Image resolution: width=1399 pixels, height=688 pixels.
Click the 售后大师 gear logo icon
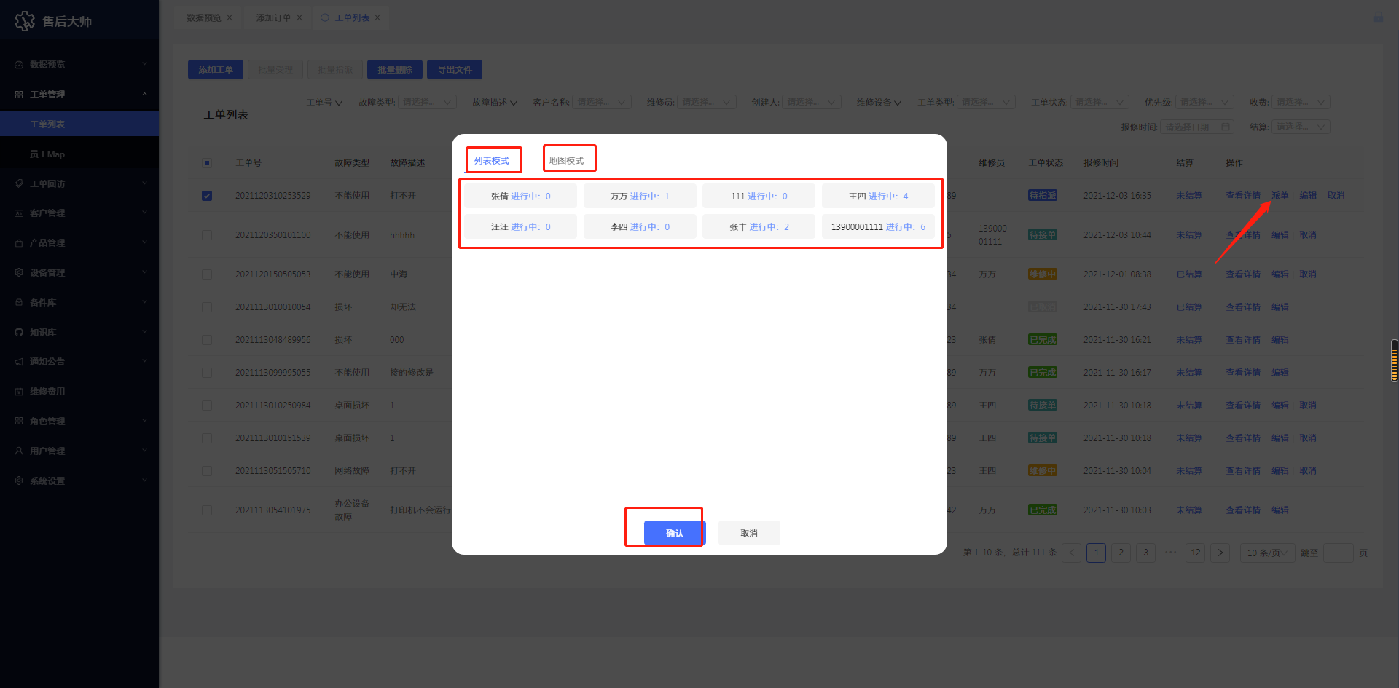(x=25, y=21)
